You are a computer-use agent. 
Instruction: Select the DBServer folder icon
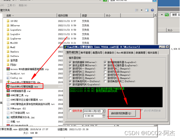click(x=8, y=25)
